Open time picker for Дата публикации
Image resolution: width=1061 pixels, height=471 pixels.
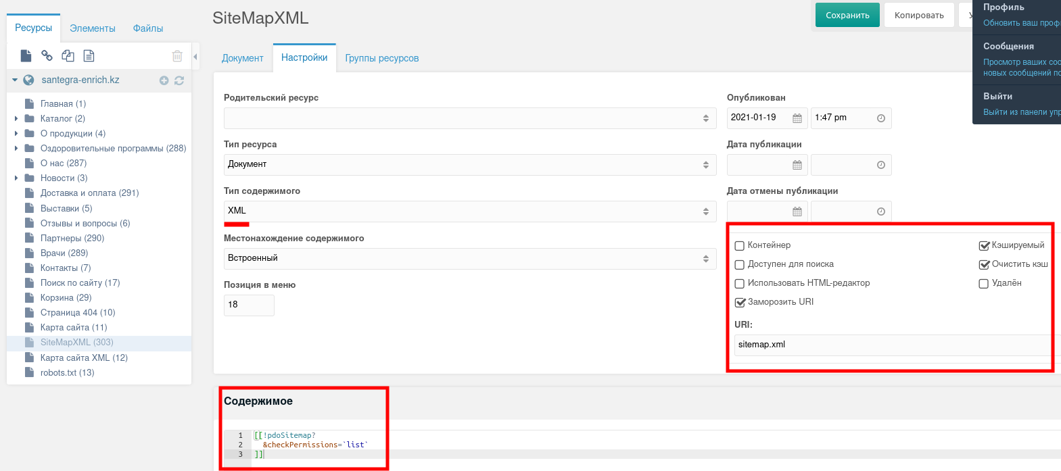point(881,165)
